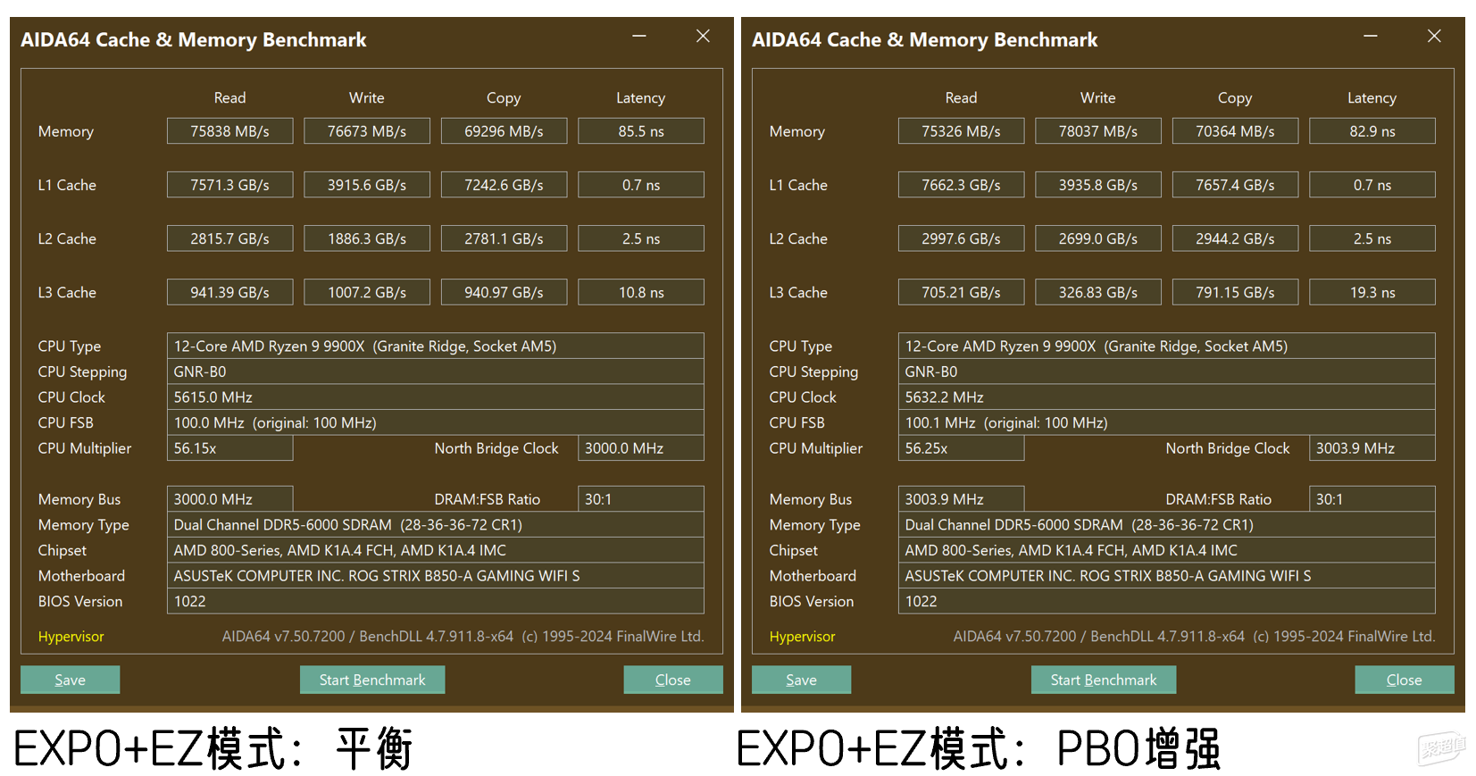Select North Bridge Clock 3003.9 MHz field

point(1372,448)
